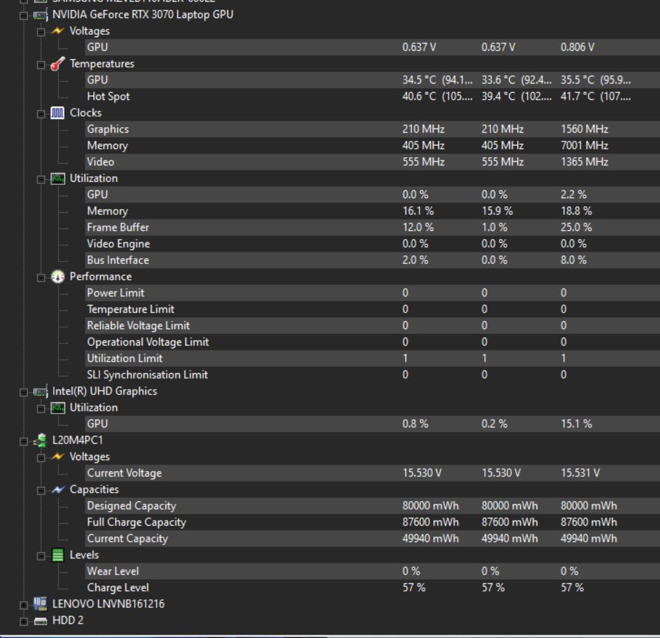Select the Full Charge Capacity row
Image resolution: width=660 pixels, height=638 pixels.
point(373,522)
